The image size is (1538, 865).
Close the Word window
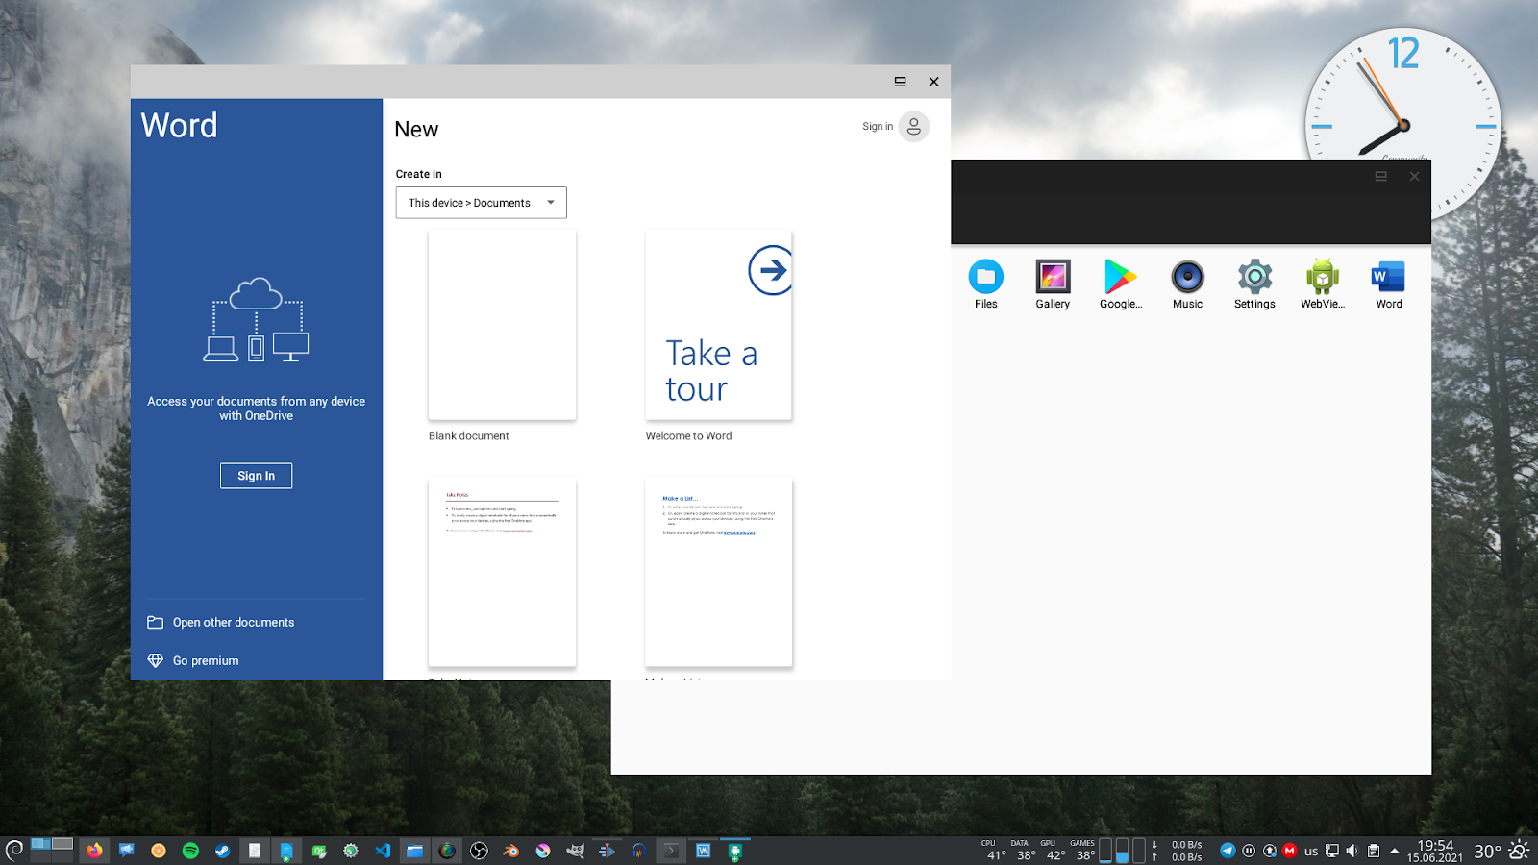tap(933, 82)
